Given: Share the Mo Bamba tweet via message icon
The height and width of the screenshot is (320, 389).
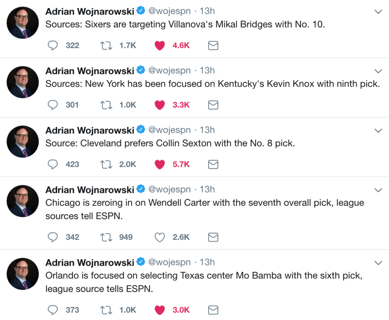Looking at the screenshot, I should click(x=213, y=310).
